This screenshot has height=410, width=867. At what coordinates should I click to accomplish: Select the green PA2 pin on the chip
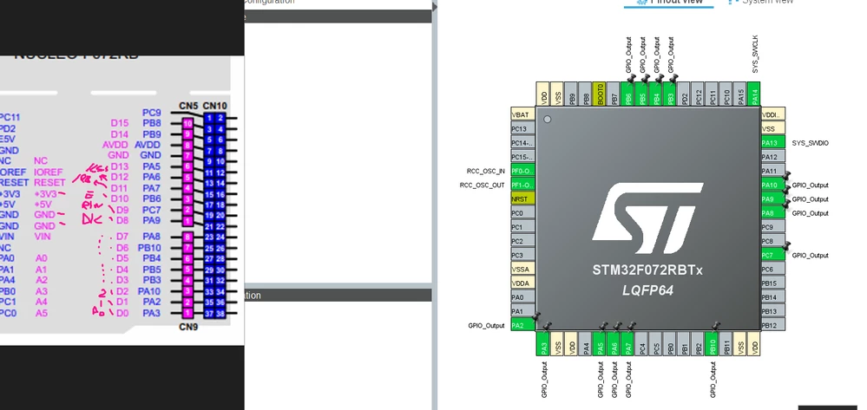(523, 325)
